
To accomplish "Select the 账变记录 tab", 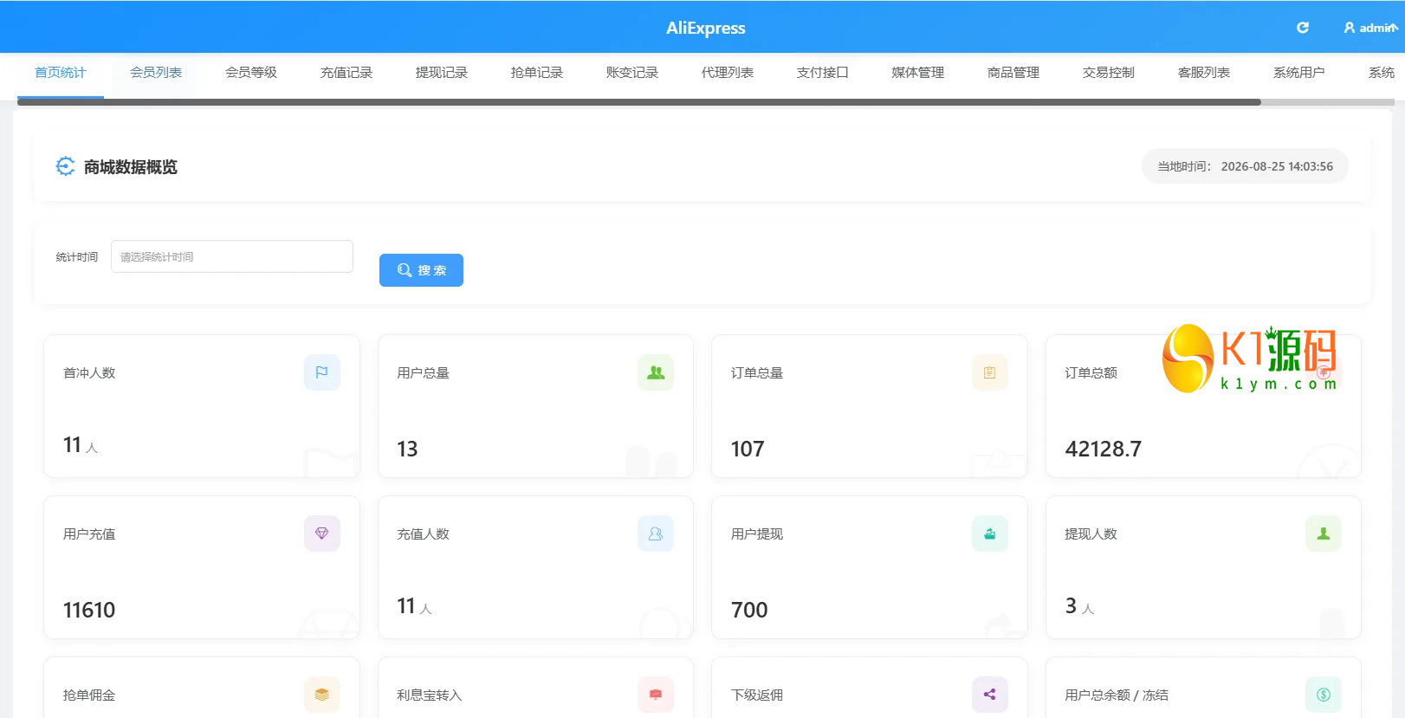I will tap(632, 73).
